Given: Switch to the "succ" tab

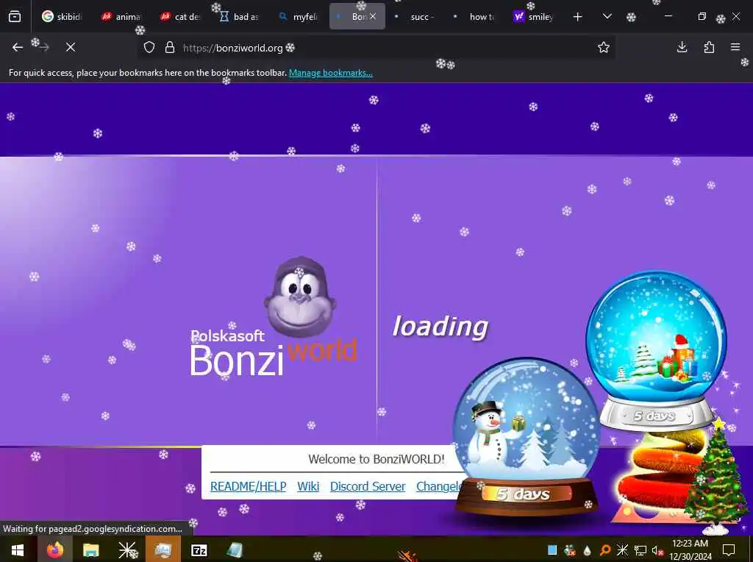Looking at the screenshot, I should (416, 17).
